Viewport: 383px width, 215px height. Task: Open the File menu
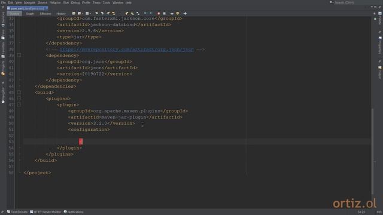click(x=4, y=2)
